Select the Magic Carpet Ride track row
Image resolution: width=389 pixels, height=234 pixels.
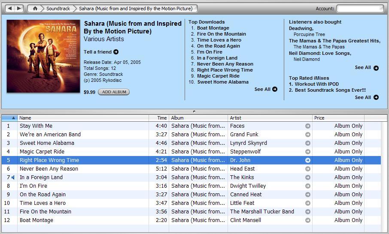point(191,152)
